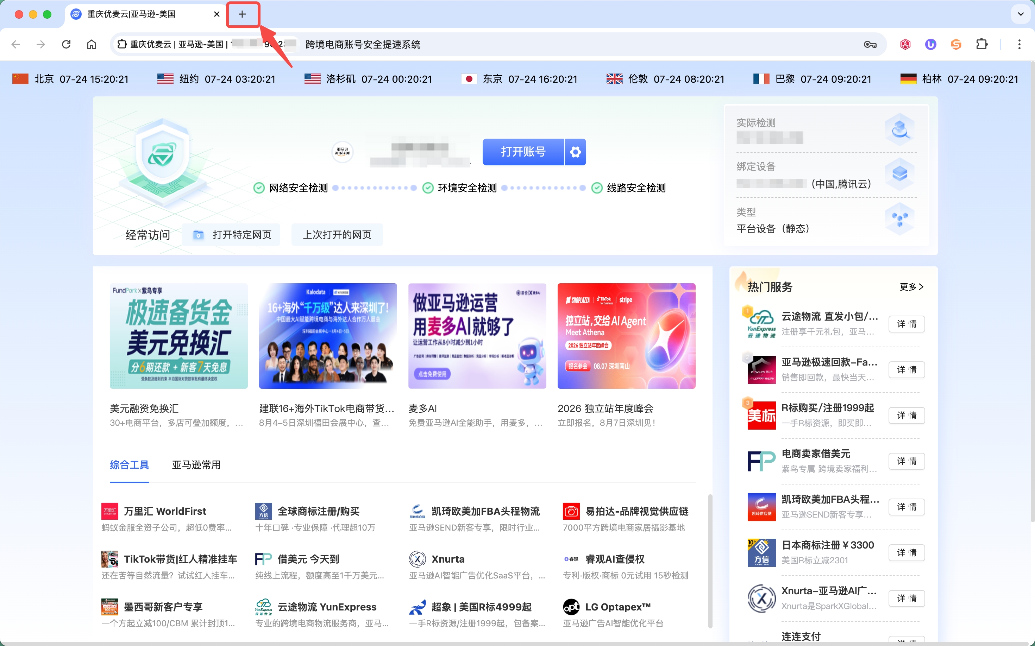1035x646 pixels.
Task: Open Xnurta tool in tools list
Action: click(x=477, y=566)
